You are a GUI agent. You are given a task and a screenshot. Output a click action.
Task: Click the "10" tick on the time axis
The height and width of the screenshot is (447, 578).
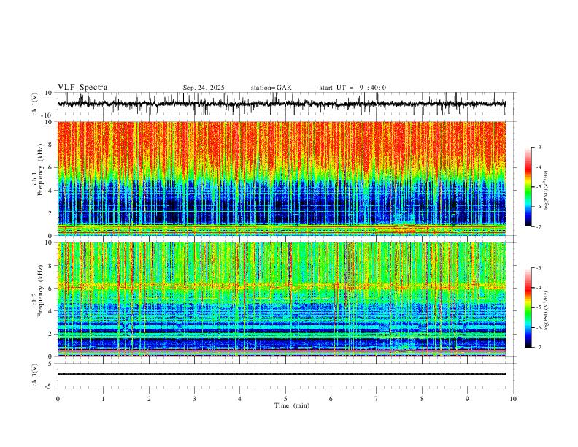tap(513, 399)
